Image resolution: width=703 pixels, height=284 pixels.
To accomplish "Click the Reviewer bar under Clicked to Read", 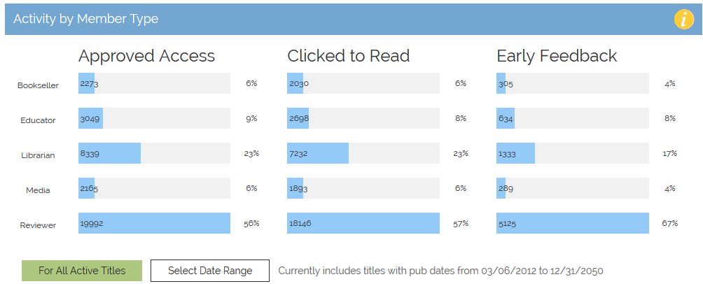I will point(363,223).
